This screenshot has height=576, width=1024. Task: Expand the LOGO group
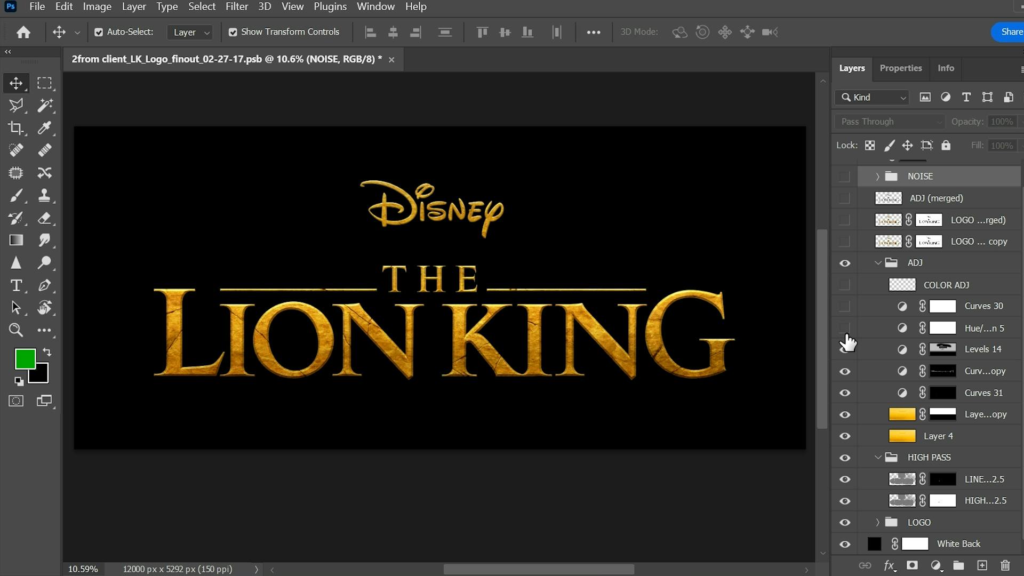coord(877,523)
